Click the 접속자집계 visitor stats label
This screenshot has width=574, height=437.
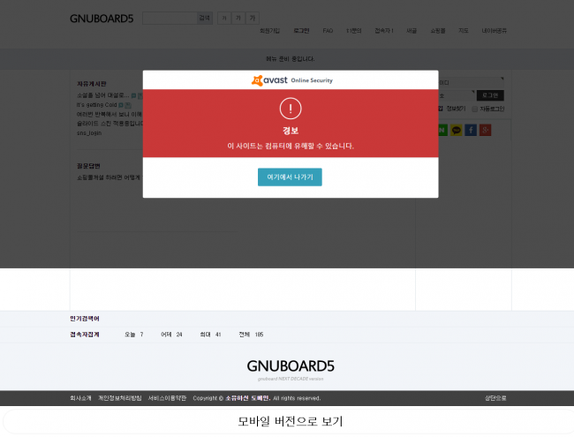[x=85, y=335]
